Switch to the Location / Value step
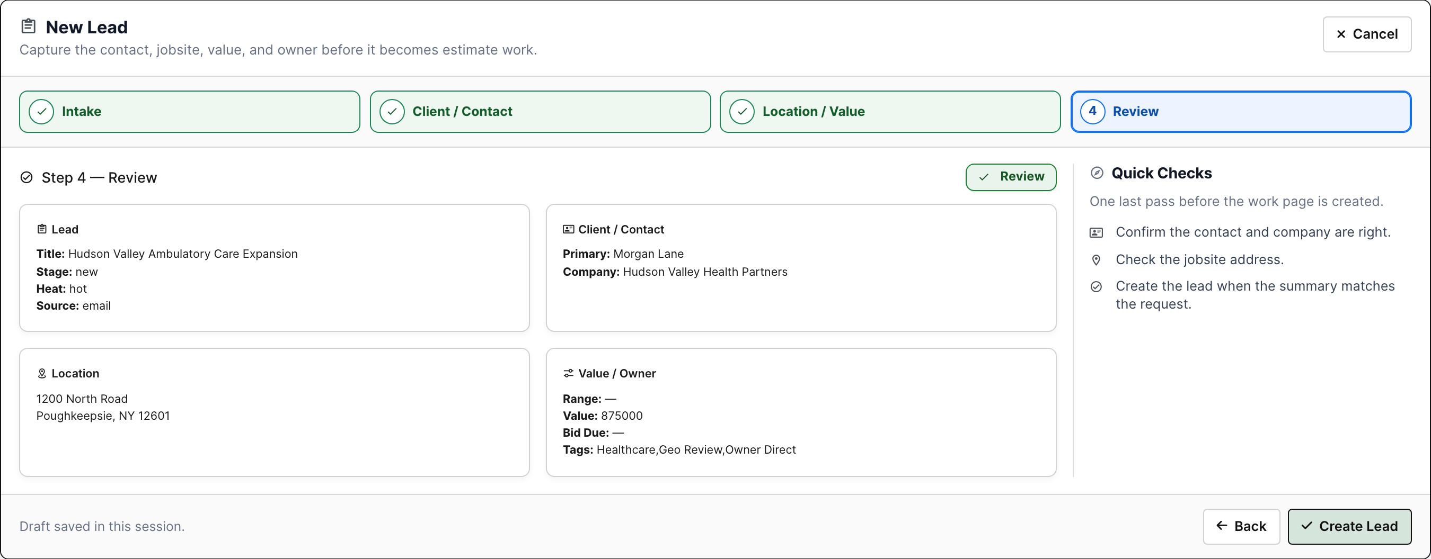 coord(890,112)
